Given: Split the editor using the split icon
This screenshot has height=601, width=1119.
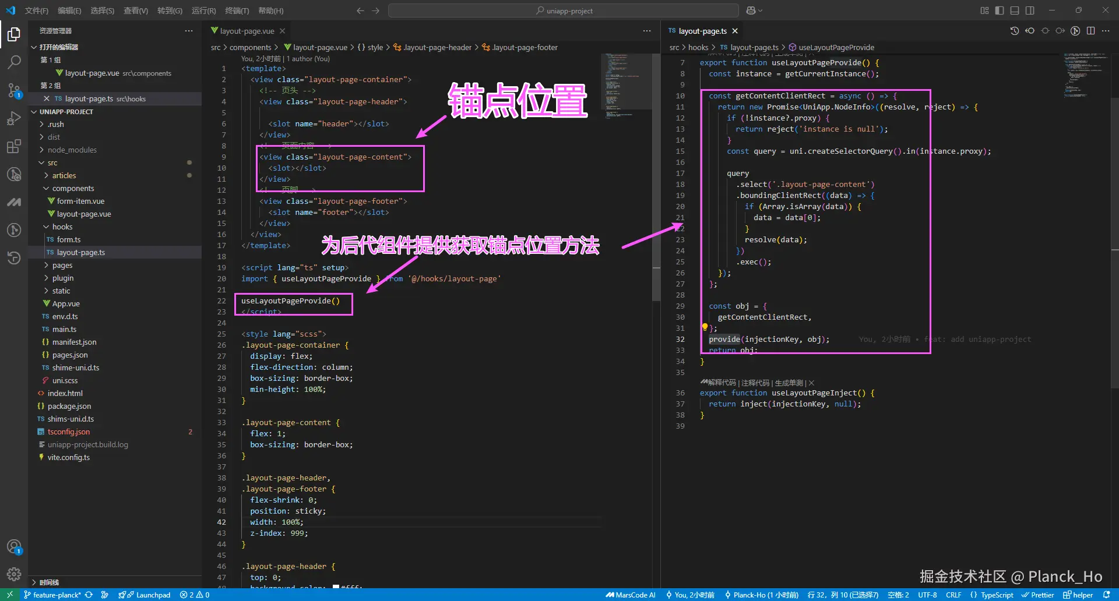Looking at the screenshot, I should 1090,30.
